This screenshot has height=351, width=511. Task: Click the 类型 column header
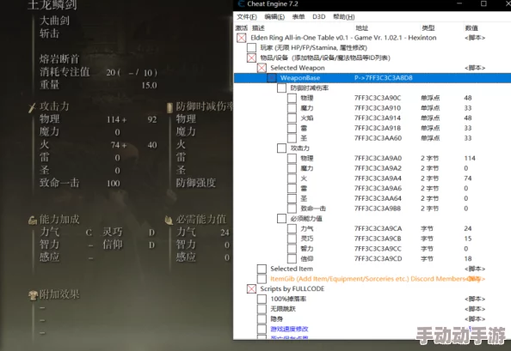click(428, 28)
